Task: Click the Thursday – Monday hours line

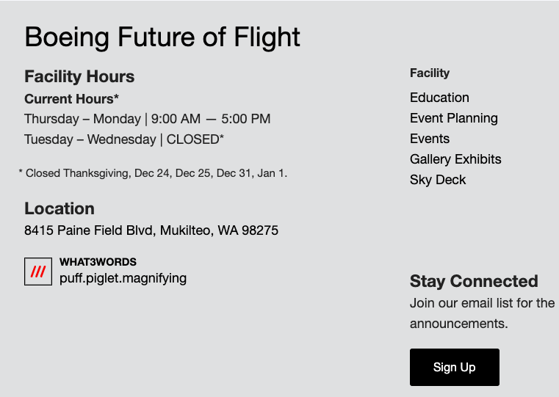Action: (x=147, y=119)
